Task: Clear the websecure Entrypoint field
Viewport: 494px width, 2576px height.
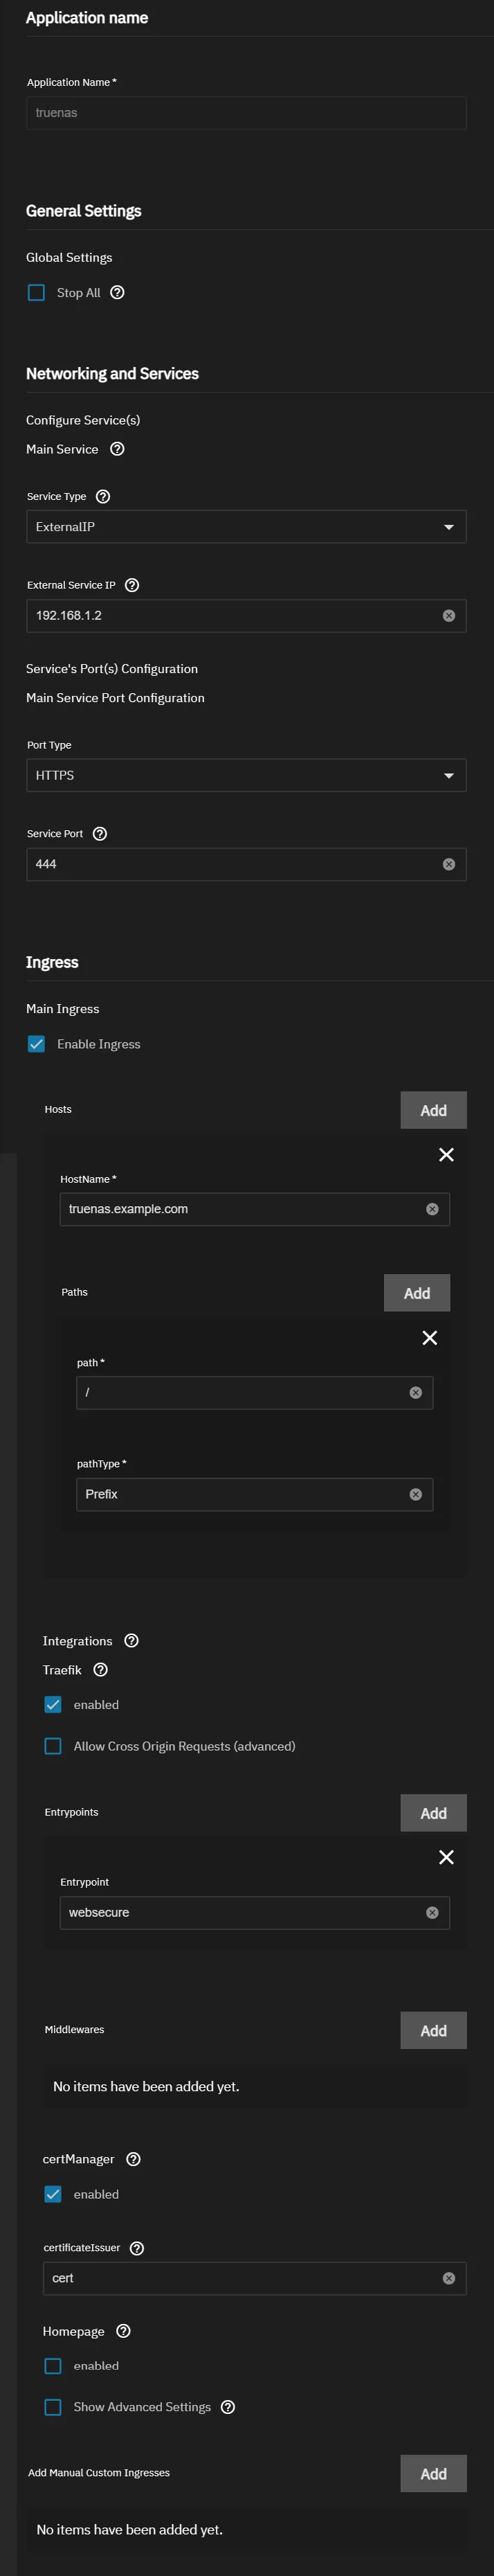Action: [x=433, y=1912]
